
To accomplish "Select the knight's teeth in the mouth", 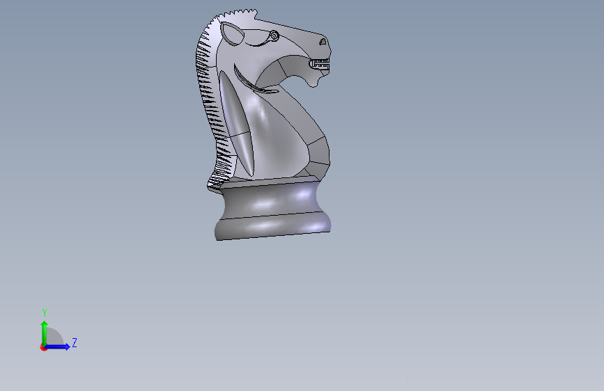I will pos(320,63).
